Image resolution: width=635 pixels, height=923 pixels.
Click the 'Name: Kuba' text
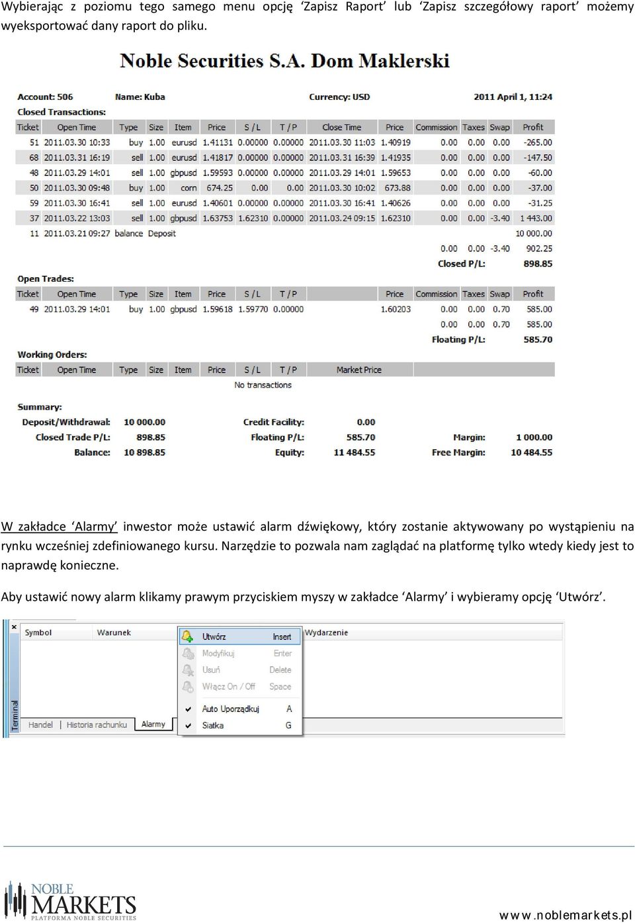[x=140, y=97]
